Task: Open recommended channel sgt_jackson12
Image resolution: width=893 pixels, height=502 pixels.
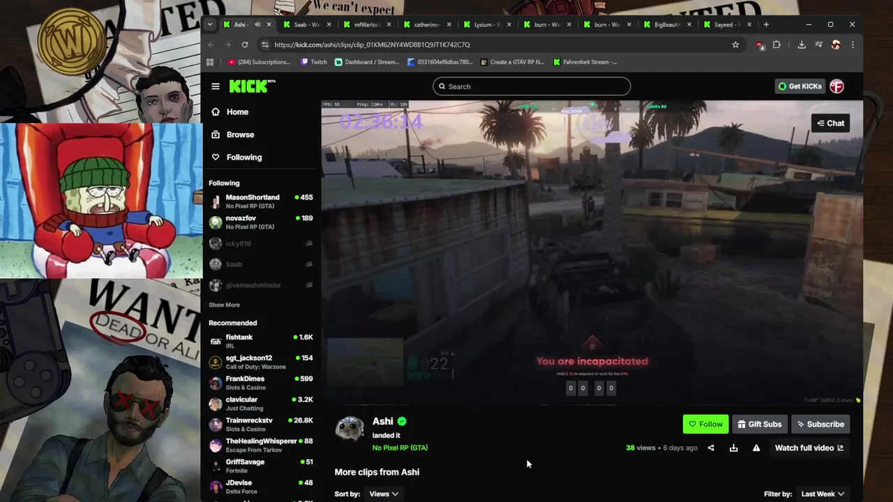Action: pyautogui.click(x=261, y=362)
